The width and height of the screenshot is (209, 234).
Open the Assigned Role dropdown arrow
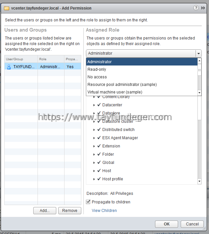click(198, 53)
